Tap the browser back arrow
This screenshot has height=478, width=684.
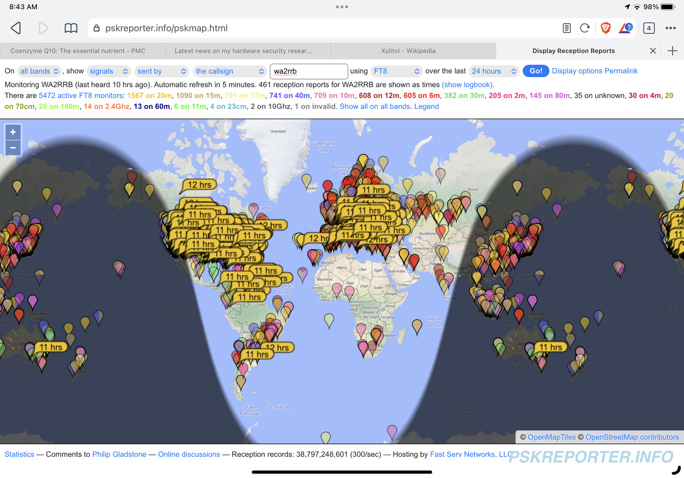click(x=16, y=28)
